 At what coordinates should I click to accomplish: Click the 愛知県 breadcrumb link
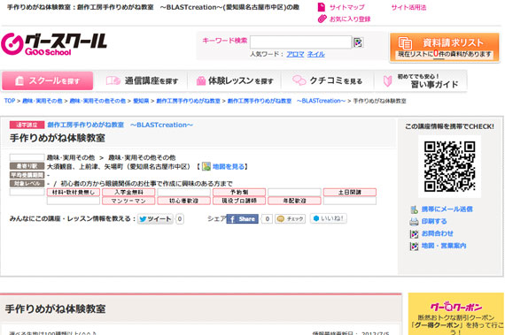(141, 101)
